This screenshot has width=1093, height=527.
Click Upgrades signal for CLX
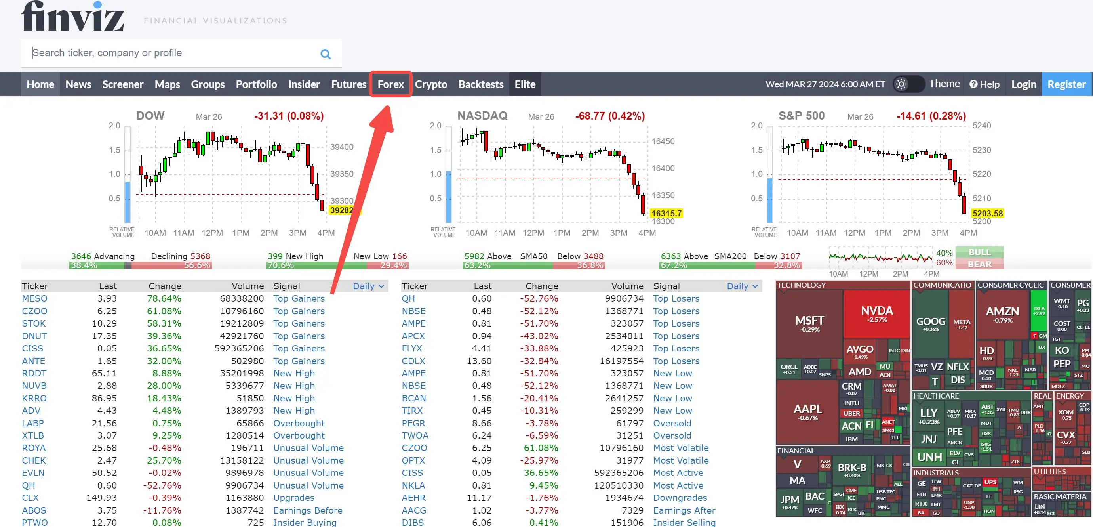coord(293,498)
